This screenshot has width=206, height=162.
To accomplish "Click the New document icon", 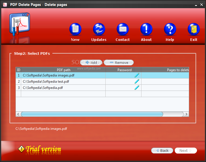I will pos(75,29).
